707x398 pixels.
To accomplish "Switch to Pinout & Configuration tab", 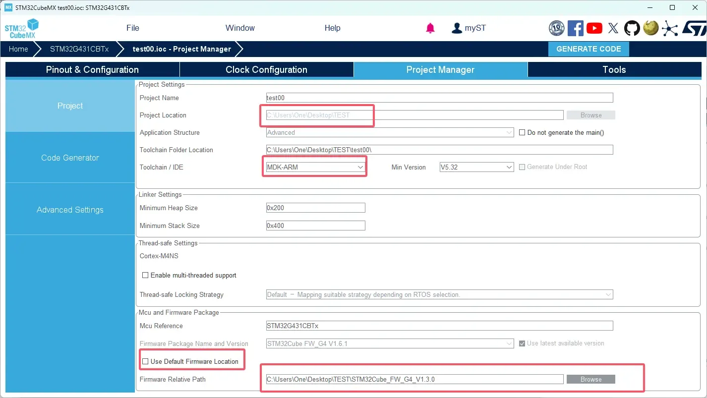I will (x=92, y=70).
